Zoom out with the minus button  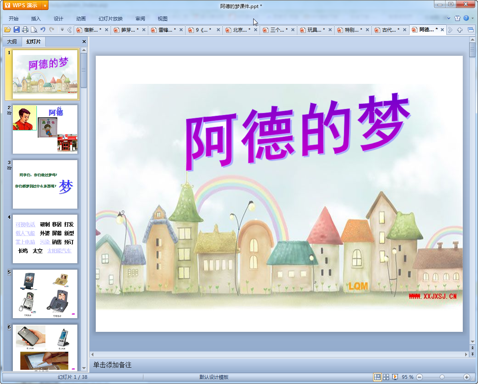click(420, 377)
